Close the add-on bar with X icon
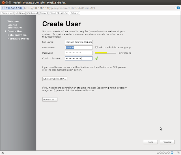181x155 pixels. 3,153
